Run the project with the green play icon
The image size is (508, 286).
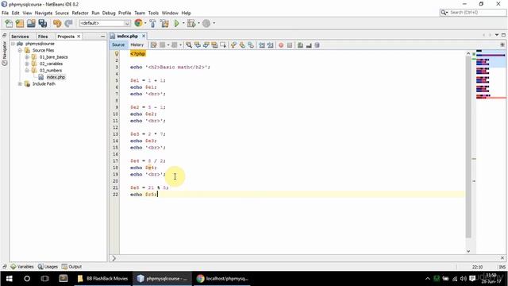tap(176, 23)
